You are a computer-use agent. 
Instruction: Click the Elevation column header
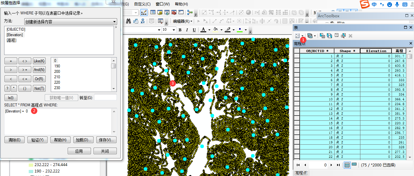[x=376, y=51]
